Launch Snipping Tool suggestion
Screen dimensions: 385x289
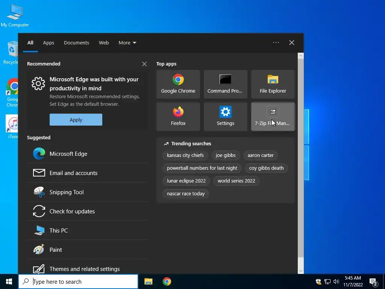point(87,192)
